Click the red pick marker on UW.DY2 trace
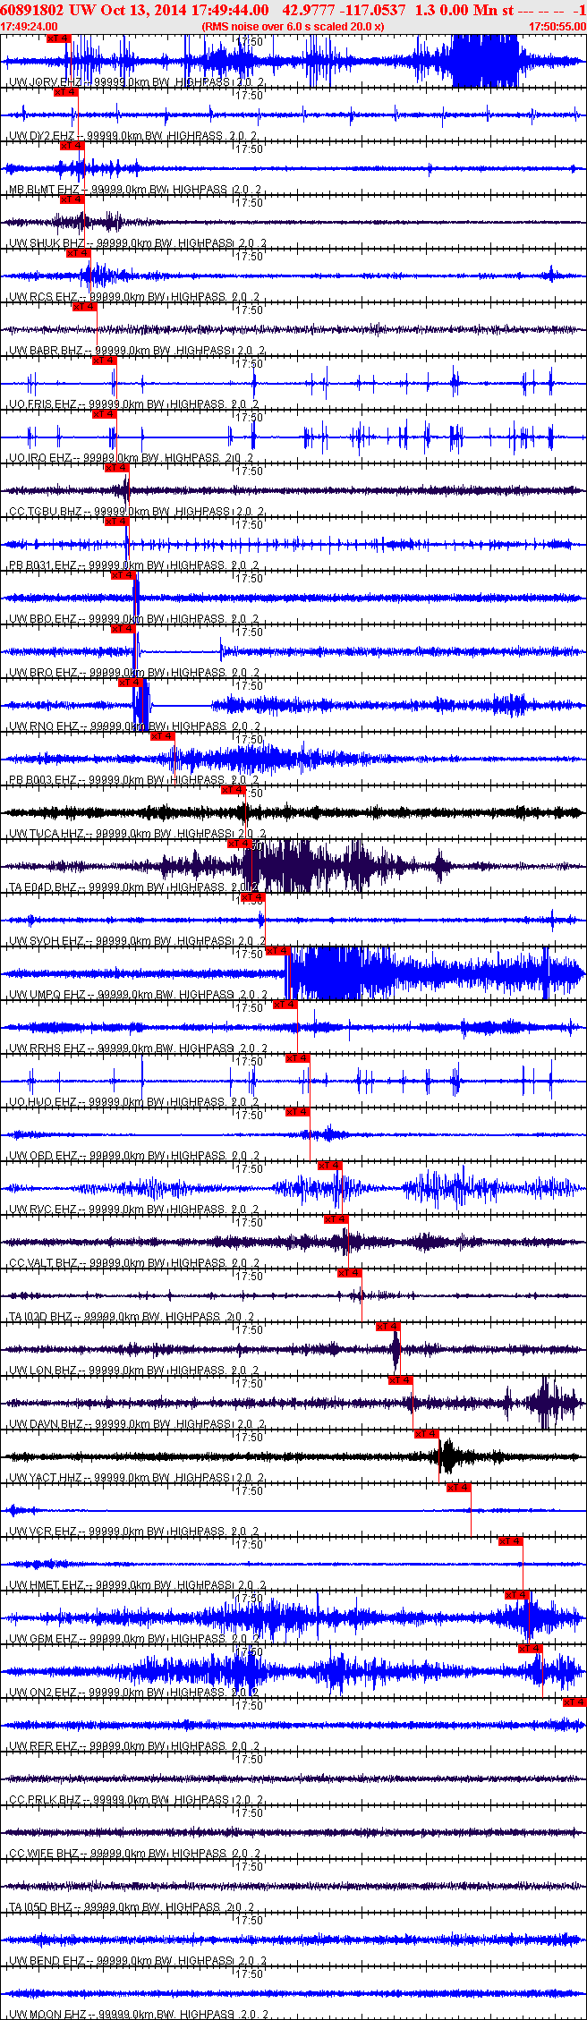 (66, 92)
